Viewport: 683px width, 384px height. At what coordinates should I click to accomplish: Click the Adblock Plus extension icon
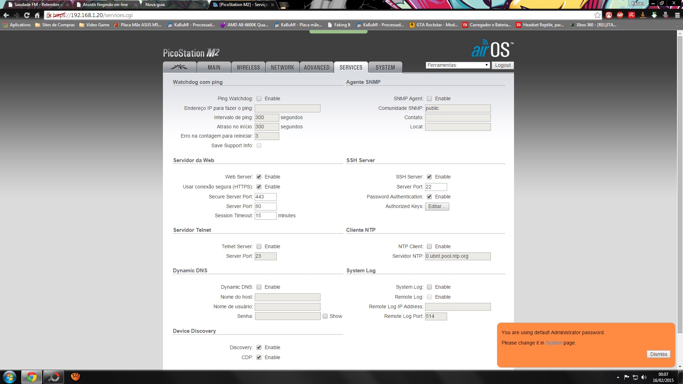pyautogui.click(x=620, y=15)
